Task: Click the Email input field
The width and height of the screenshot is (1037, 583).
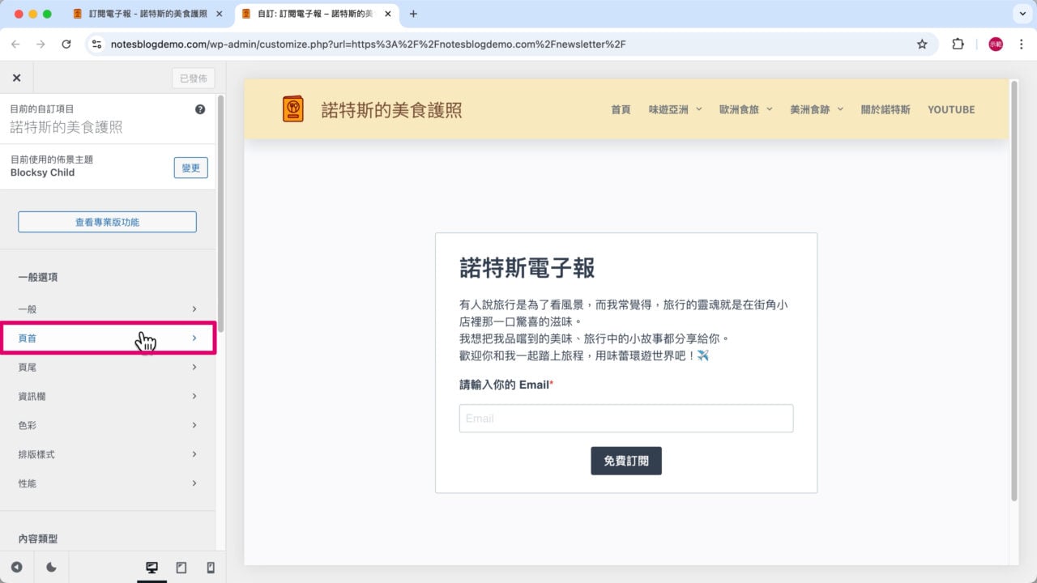Action: tap(625, 418)
